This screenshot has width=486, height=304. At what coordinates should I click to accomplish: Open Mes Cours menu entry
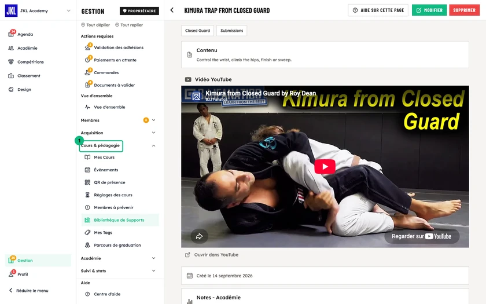(x=120, y=158)
